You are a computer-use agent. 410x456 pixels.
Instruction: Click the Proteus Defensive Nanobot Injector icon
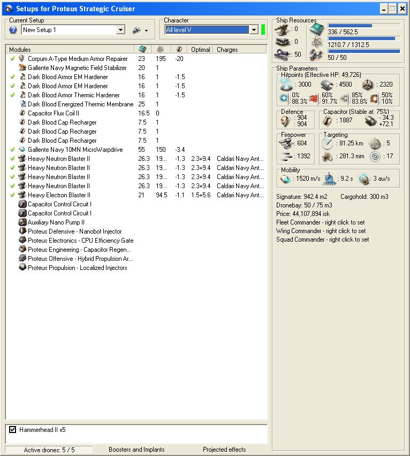point(22,231)
